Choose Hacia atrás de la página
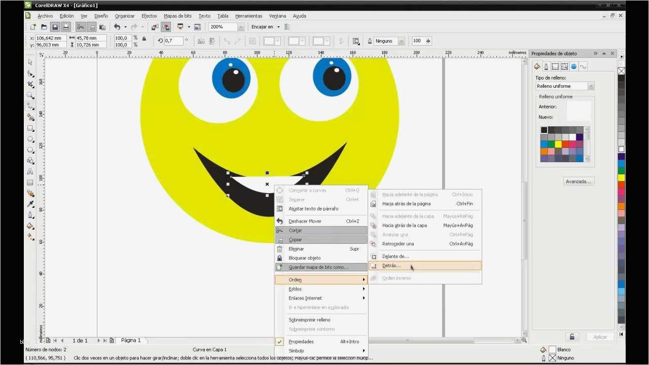 click(x=425, y=204)
